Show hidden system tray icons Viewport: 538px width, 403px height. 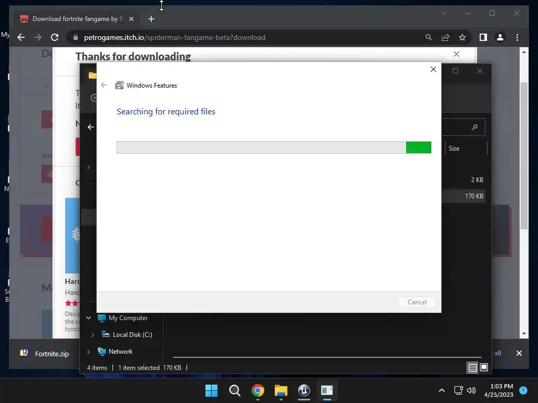[442, 390]
